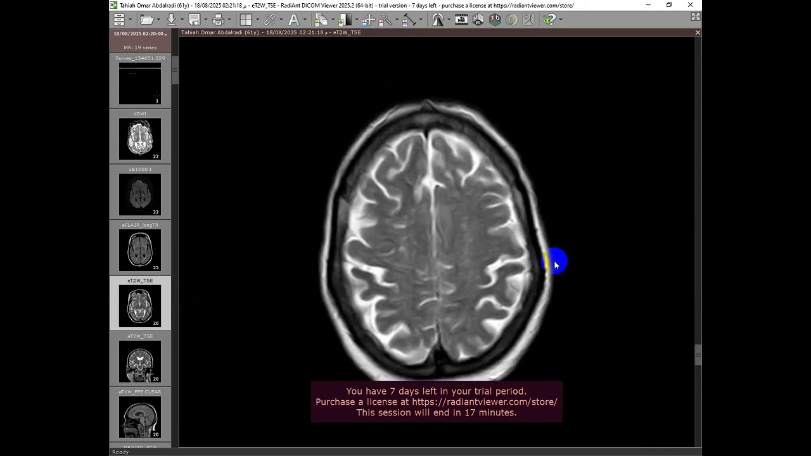
Task: Click the open folder icon
Action: (x=147, y=20)
